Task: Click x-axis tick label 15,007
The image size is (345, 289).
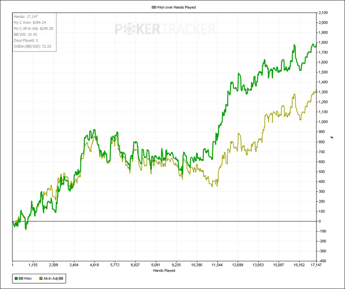Action: tap(278, 265)
